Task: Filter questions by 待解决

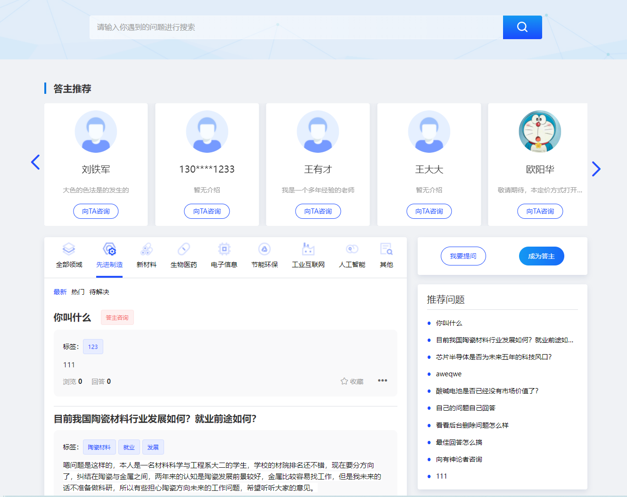Action: [99, 292]
